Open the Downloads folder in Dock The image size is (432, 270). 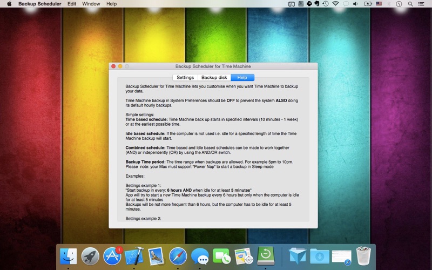[x=320, y=256]
